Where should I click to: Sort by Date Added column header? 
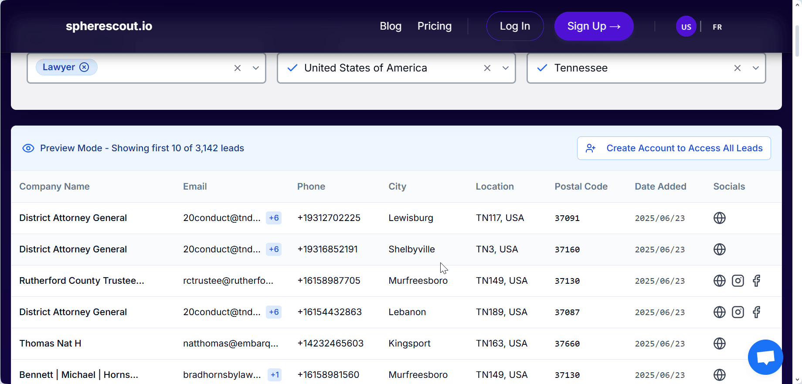(x=660, y=187)
